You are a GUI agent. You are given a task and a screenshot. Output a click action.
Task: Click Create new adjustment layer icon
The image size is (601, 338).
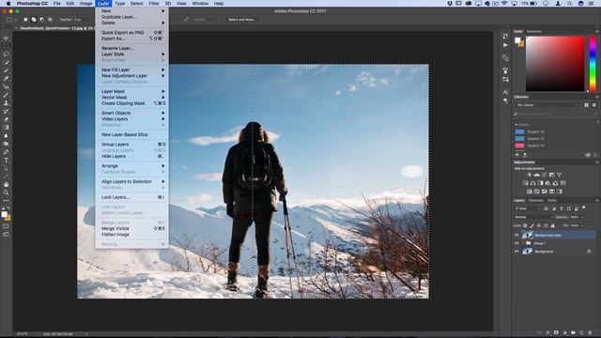[x=564, y=332]
